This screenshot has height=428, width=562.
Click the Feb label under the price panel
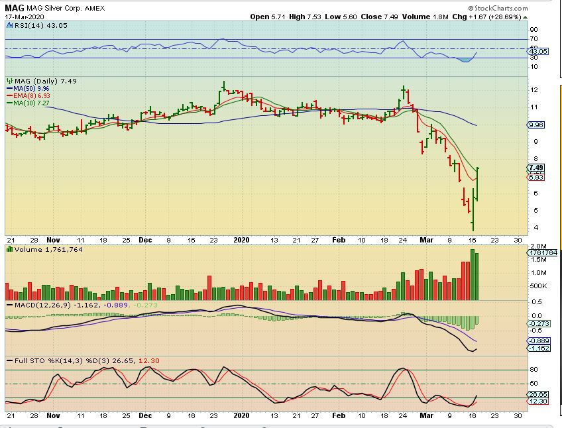tap(339, 240)
